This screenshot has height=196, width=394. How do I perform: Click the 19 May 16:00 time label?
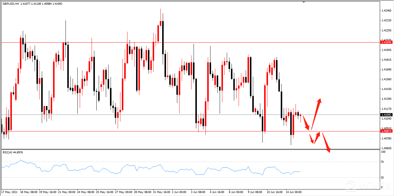coord(48,192)
